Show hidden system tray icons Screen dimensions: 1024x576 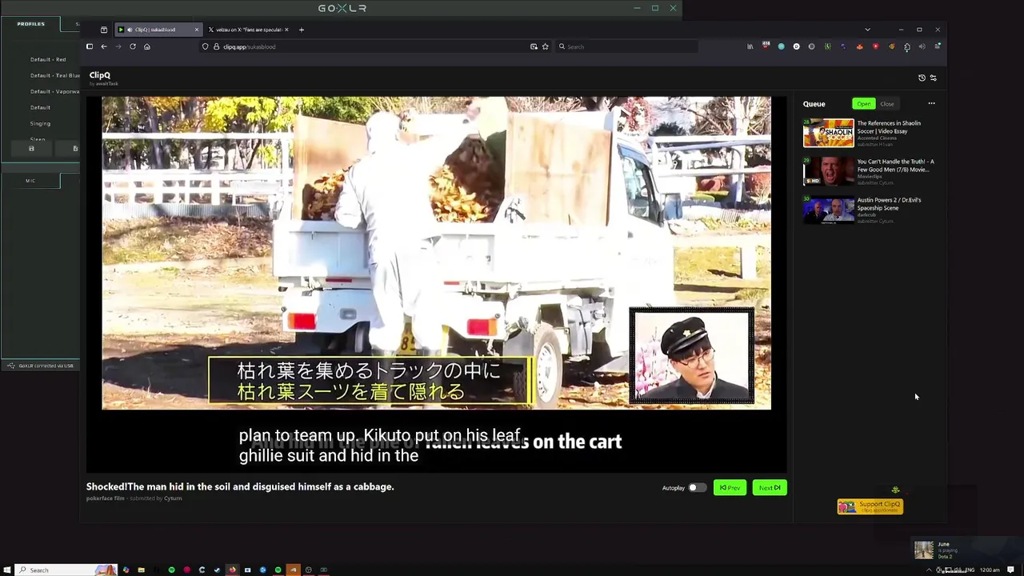click(928, 570)
